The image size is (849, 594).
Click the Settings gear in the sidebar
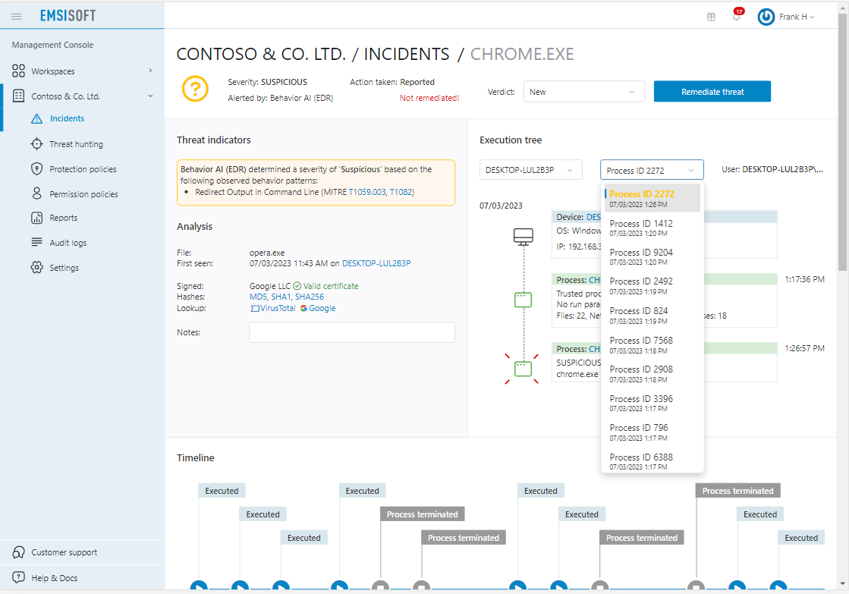click(36, 267)
